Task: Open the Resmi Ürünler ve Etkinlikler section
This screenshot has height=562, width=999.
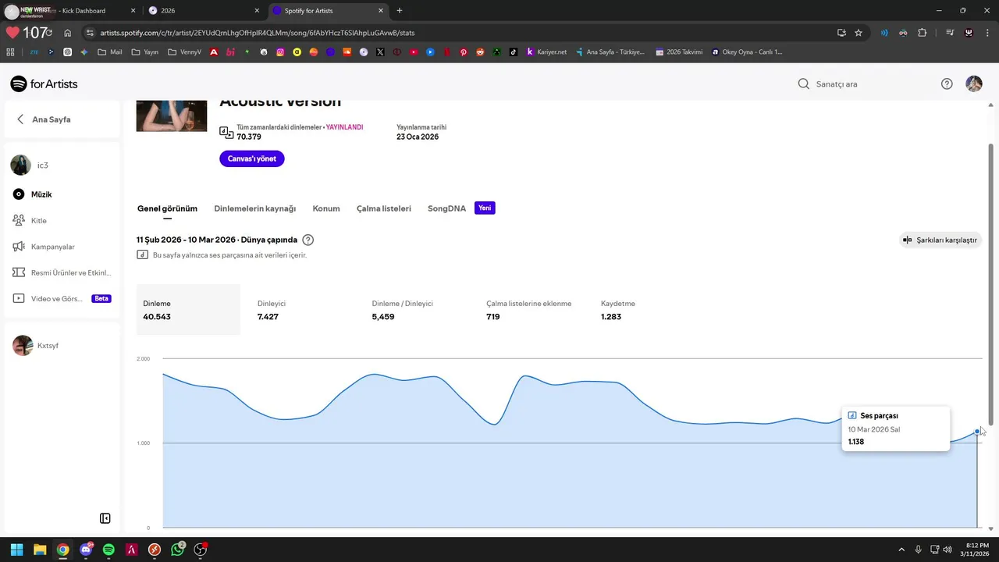Action: (70, 272)
